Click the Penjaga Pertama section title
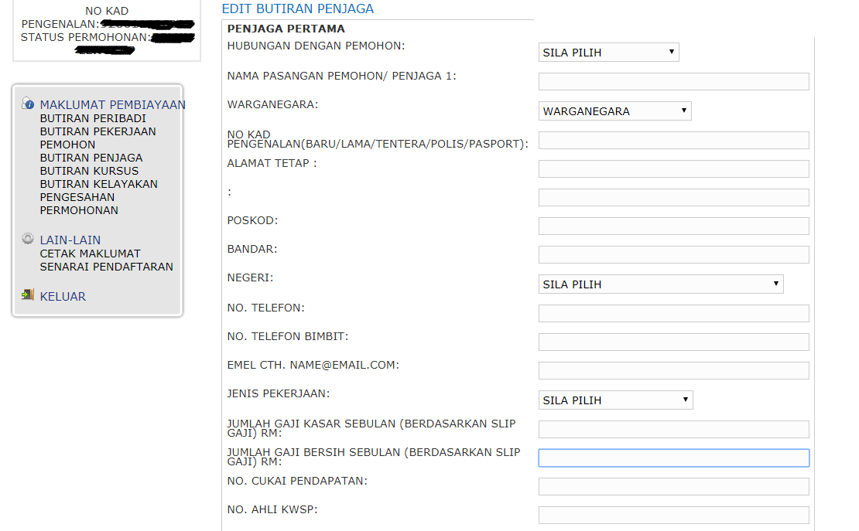859x531 pixels. [x=286, y=29]
